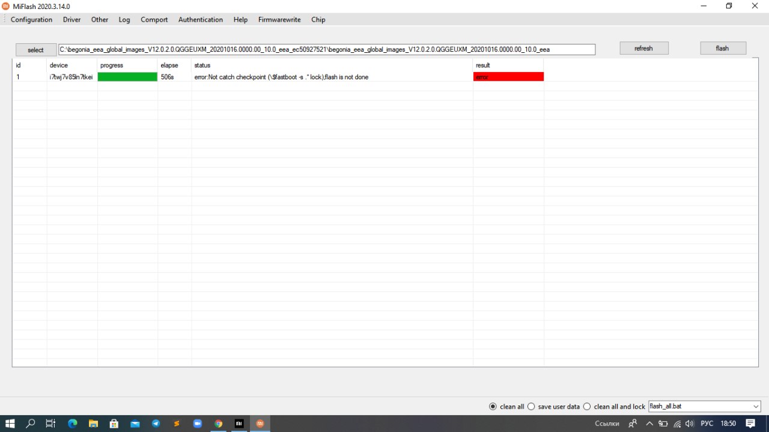Image resolution: width=769 pixels, height=432 pixels.
Task: Open the Firmwarewrite menu
Action: pos(279,19)
